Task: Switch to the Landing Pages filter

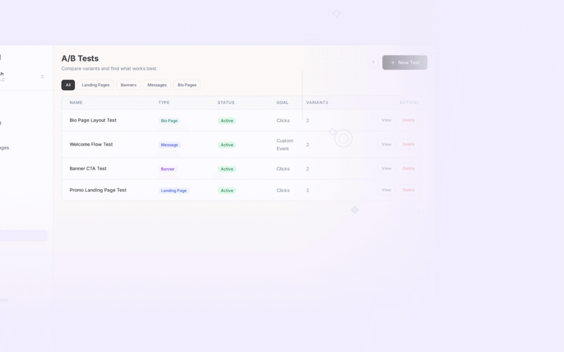Action: [96, 85]
